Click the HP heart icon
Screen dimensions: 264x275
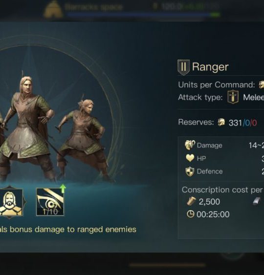pos(190,158)
